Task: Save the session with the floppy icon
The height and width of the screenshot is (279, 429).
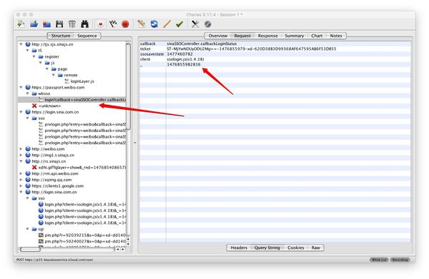Action: [x=59, y=24]
